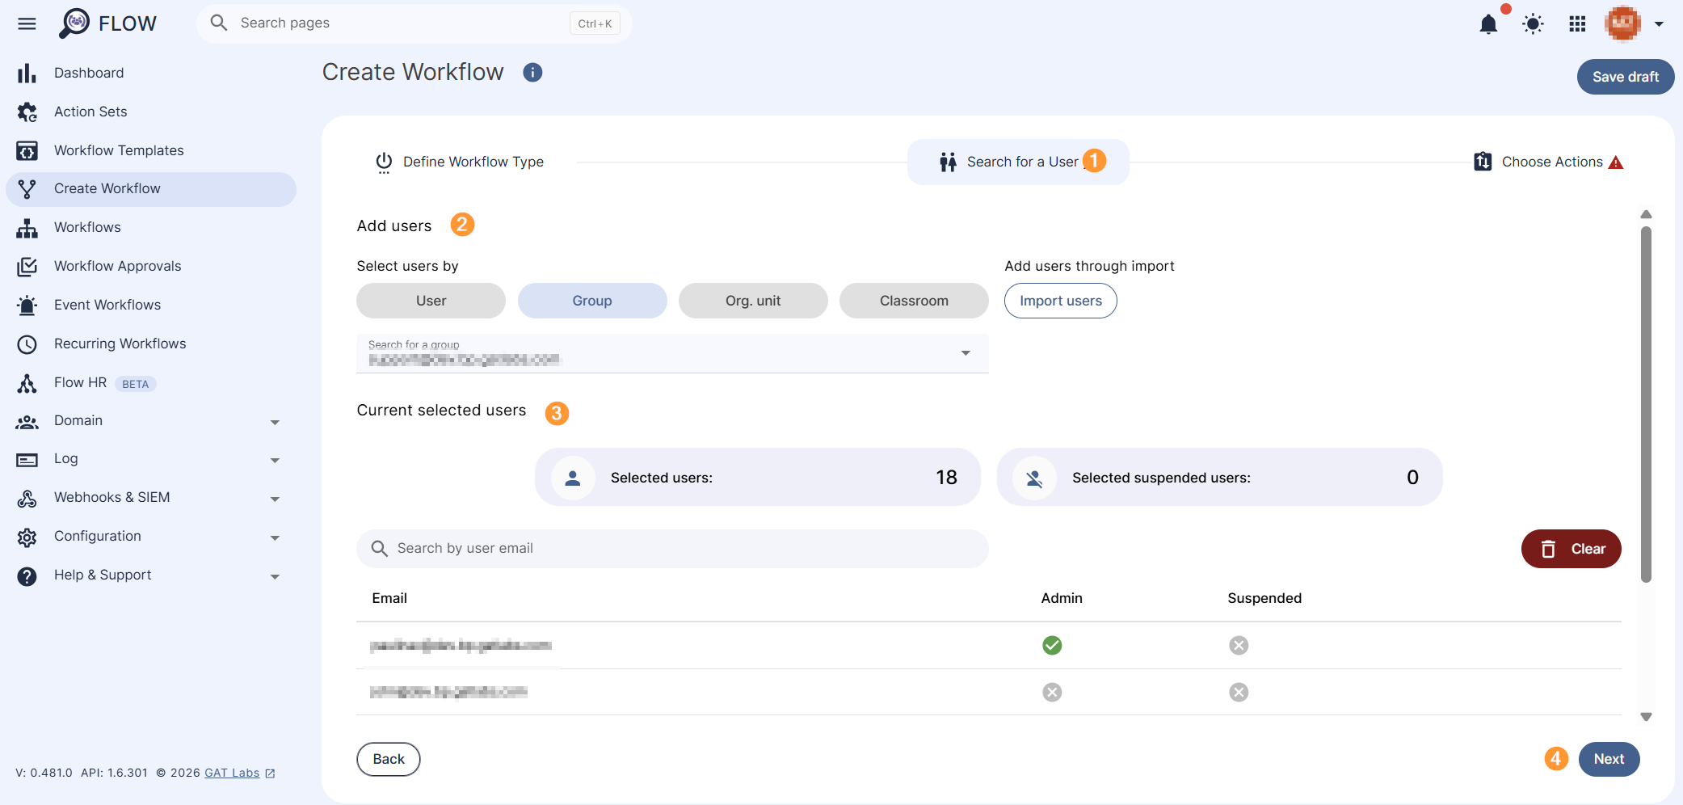Click the Recurring Workflows clock icon

point(27,344)
